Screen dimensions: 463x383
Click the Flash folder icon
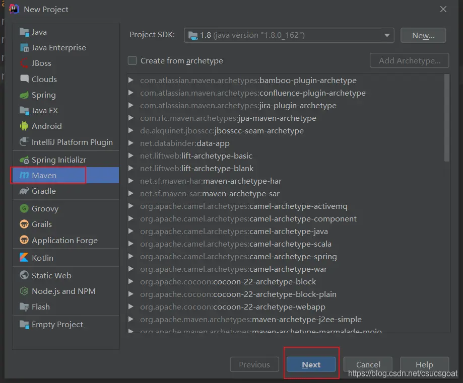point(24,307)
